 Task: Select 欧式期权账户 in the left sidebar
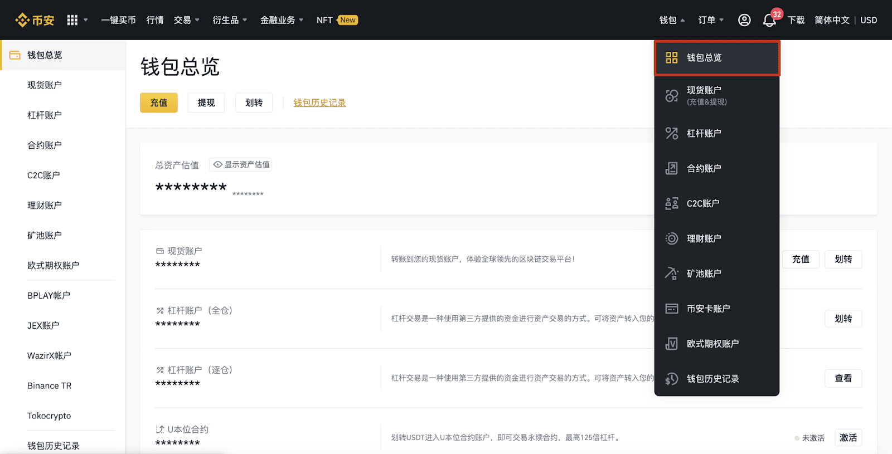pos(63,266)
